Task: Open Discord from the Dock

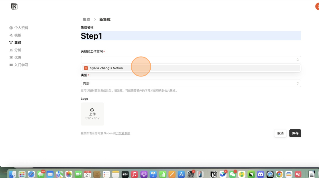Action: (260, 174)
